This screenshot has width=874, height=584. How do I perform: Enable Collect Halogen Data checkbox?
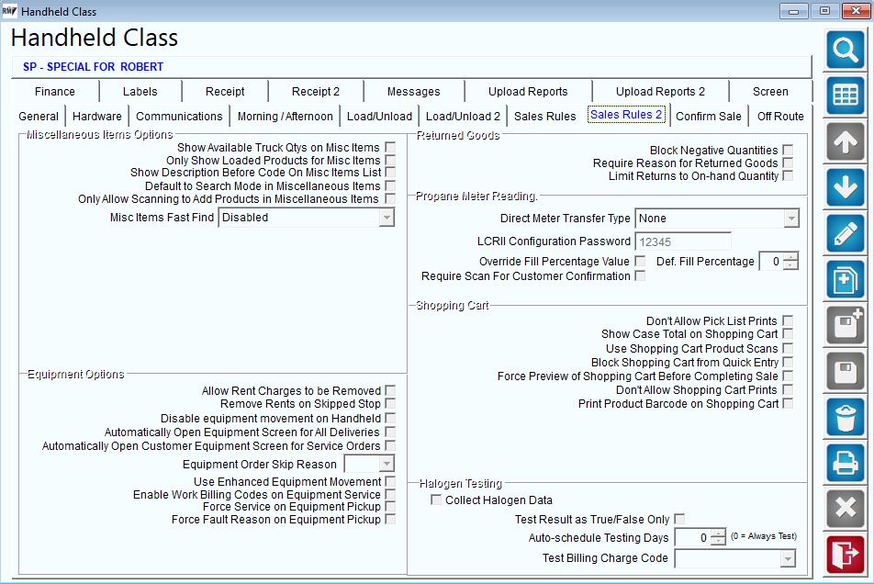pyautogui.click(x=436, y=500)
